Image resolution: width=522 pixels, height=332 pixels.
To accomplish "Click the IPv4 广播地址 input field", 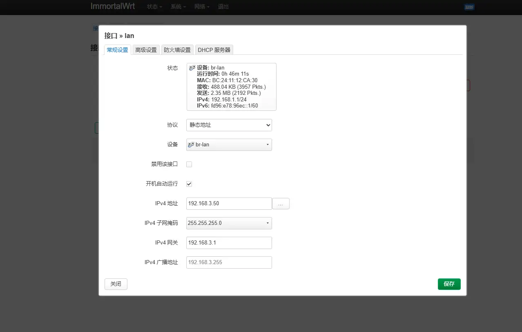I will [229, 262].
